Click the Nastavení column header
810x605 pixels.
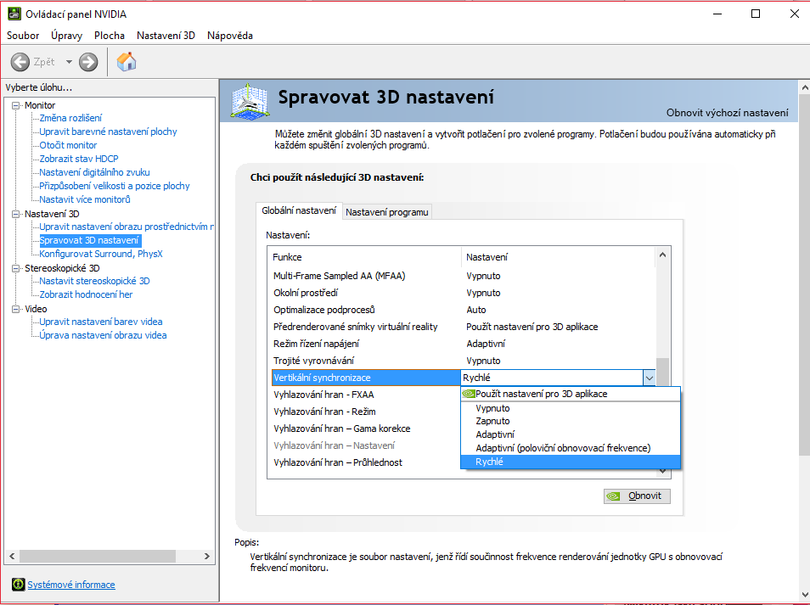(x=558, y=257)
